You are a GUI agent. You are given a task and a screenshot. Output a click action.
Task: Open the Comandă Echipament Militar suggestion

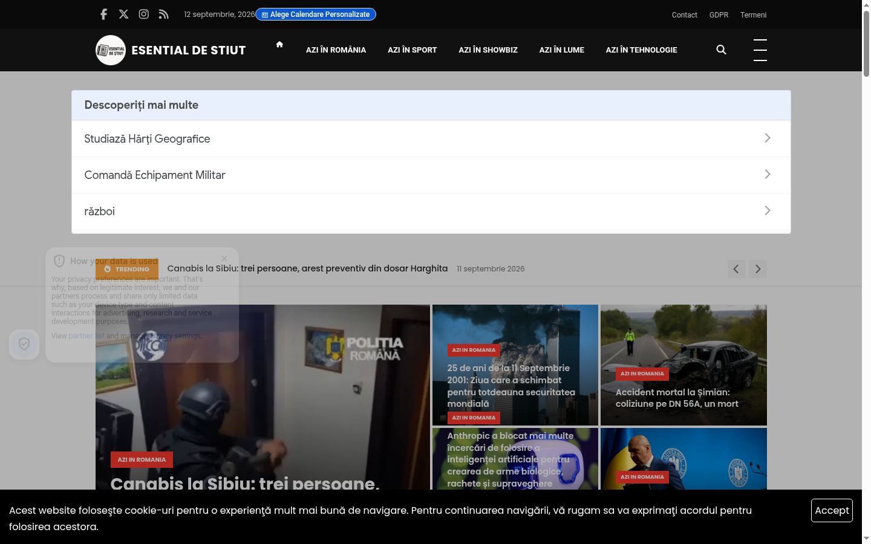[x=431, y=175]
